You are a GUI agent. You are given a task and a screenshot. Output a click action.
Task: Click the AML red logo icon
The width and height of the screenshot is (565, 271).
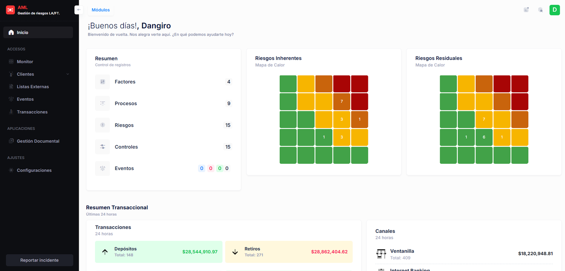(x=11, y=10)
